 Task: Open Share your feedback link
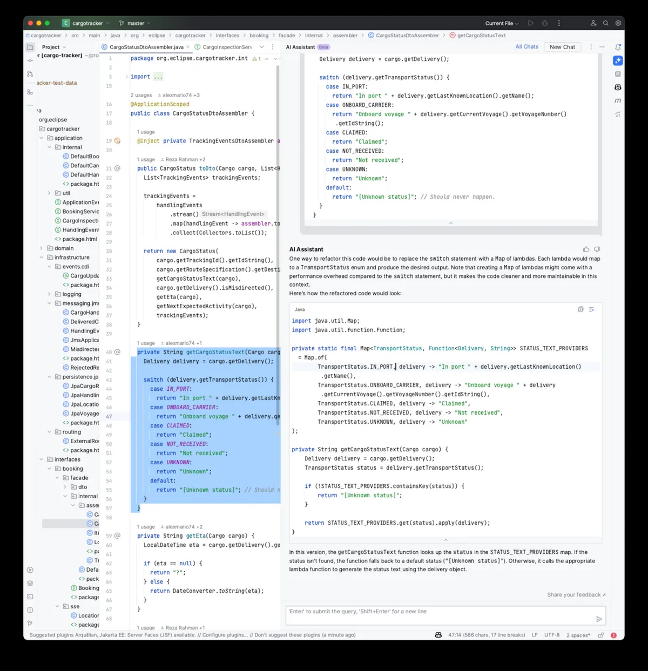pos(576,595)
